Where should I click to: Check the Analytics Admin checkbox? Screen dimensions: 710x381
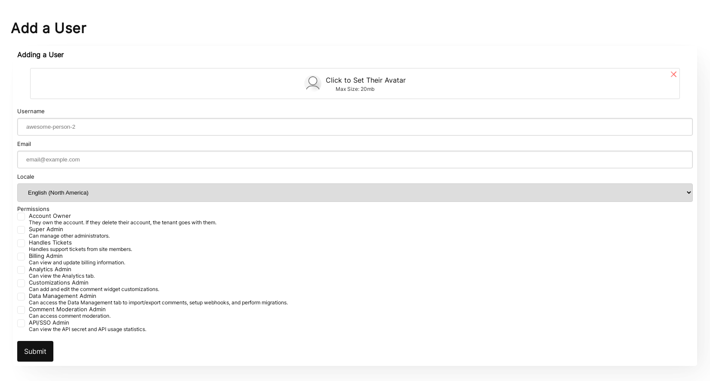[x=21, y=270]
